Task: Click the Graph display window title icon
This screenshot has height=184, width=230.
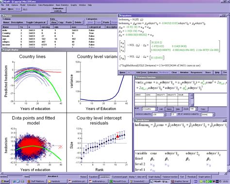Action: [x=3, y=50]
